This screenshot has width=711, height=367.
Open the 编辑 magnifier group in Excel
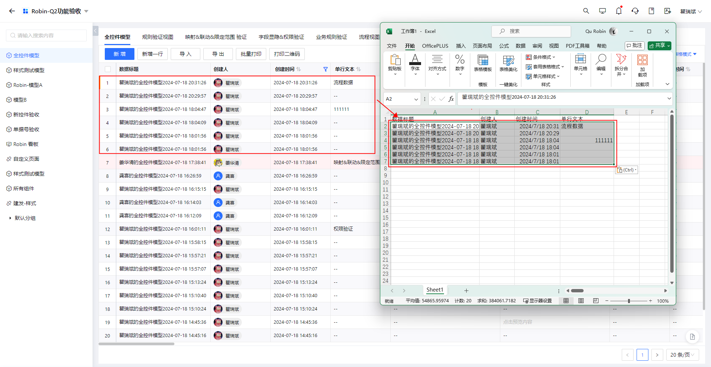click(601, 64)
